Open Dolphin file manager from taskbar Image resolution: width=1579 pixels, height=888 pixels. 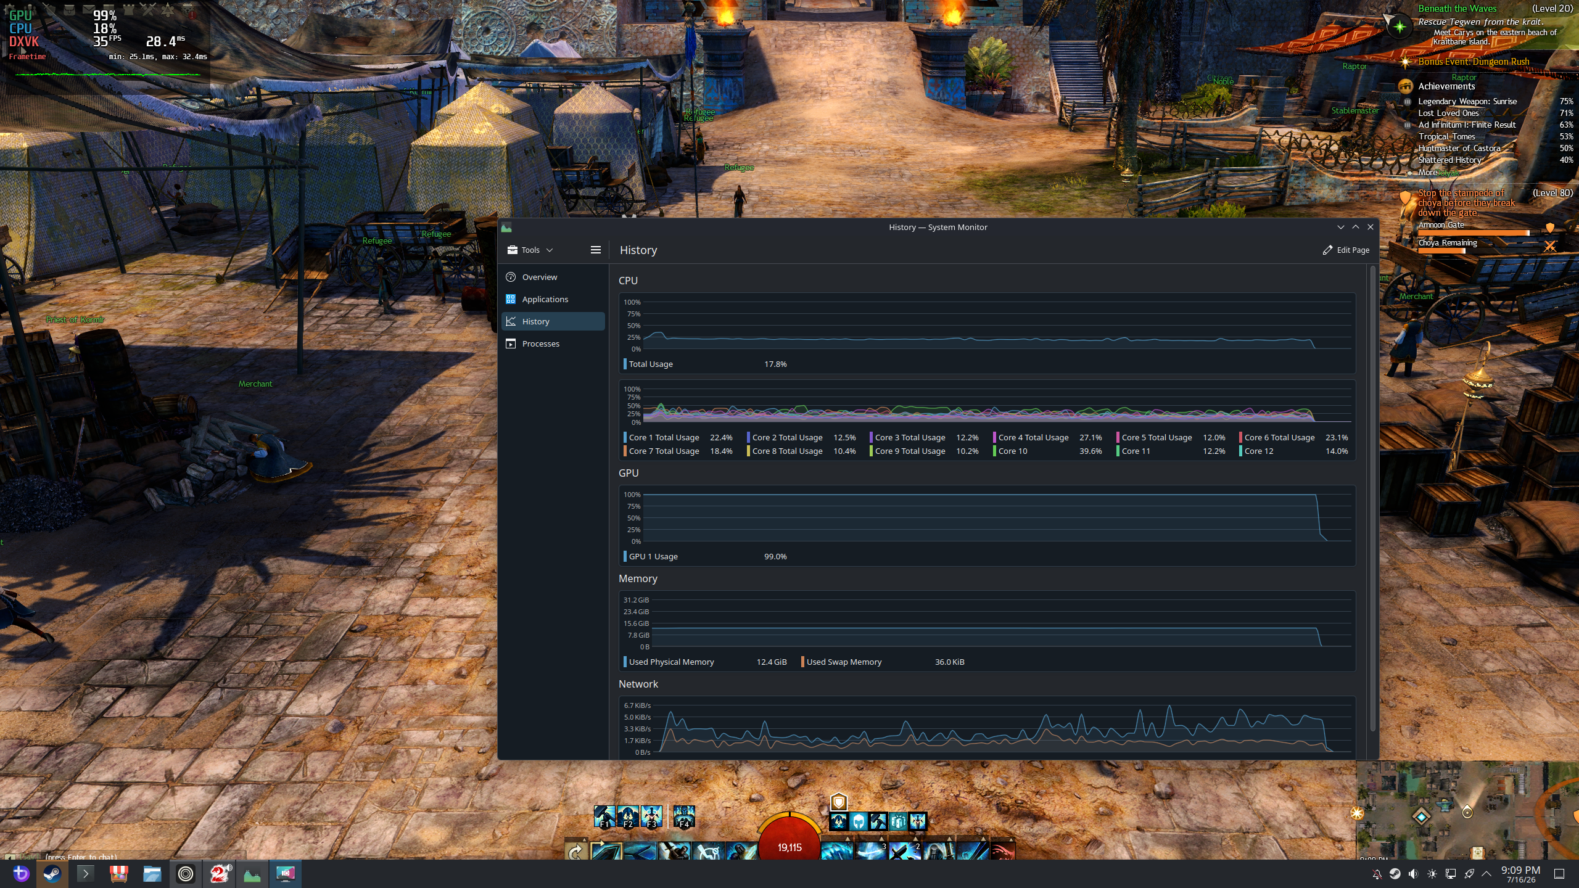tap(152, 874)
